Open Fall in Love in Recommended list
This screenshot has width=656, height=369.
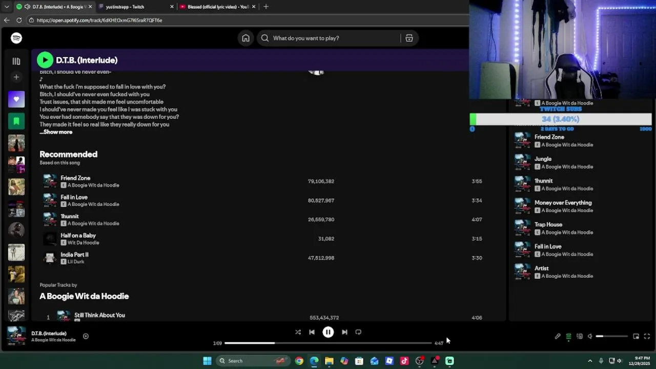tap(74, 197)
